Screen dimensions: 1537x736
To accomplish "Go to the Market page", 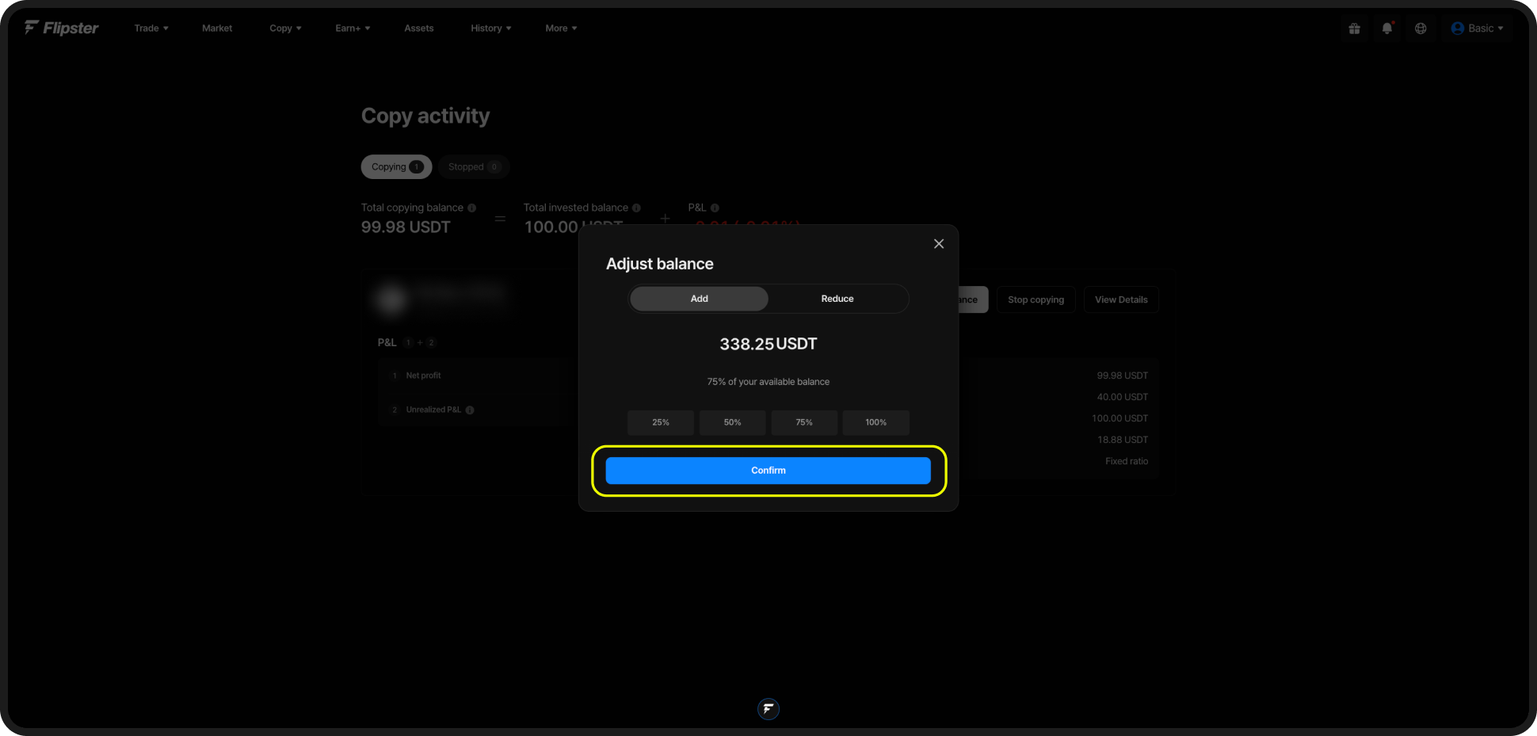I will pos(217,29).
